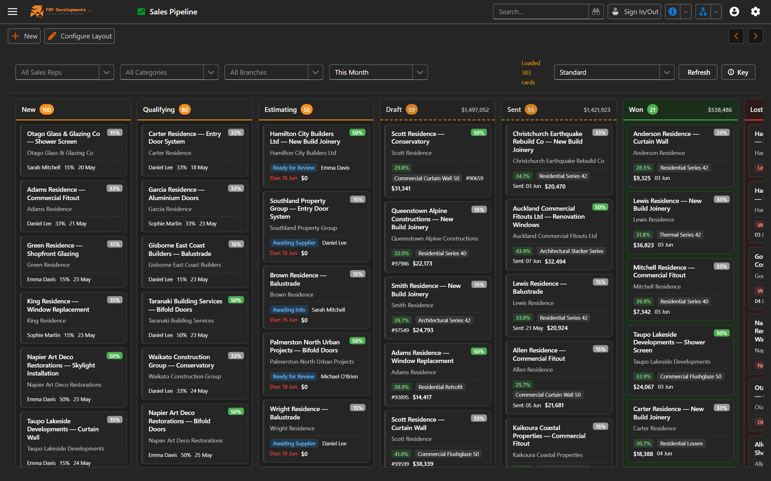Click 50% badge on Napier Skylight Installation card

(x=114, y=356)
